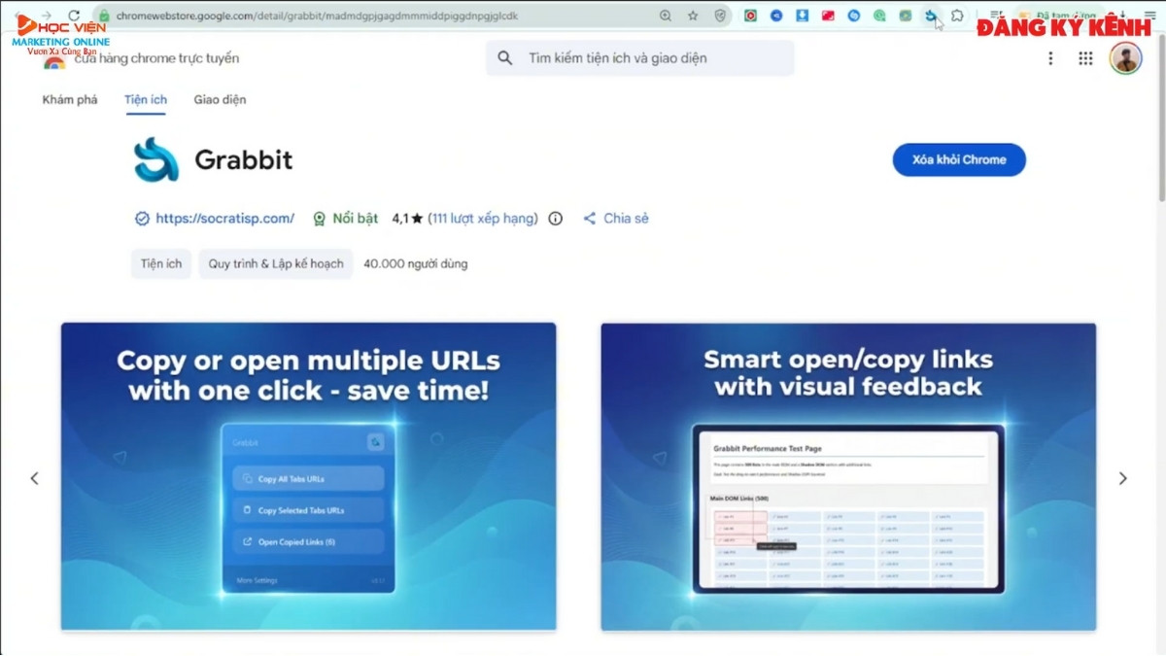Viewport: 1166px width, 656px height.
Task: Click the Chia sẻ share icon
Action: coord(589,219)
